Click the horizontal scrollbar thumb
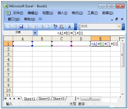 (x=91, y=98)
